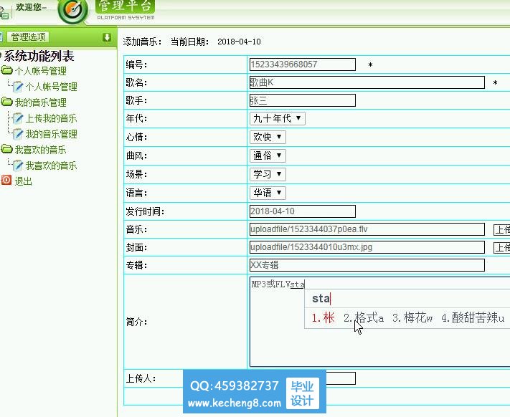Click the 管理选项 header download arrow icon
The image size is (510, 417).
tap(107, 37)
